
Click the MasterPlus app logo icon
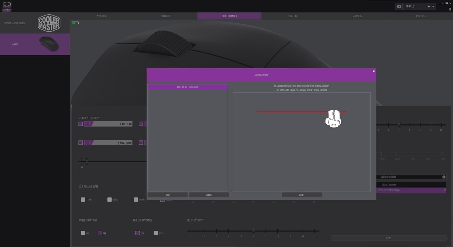7,6
